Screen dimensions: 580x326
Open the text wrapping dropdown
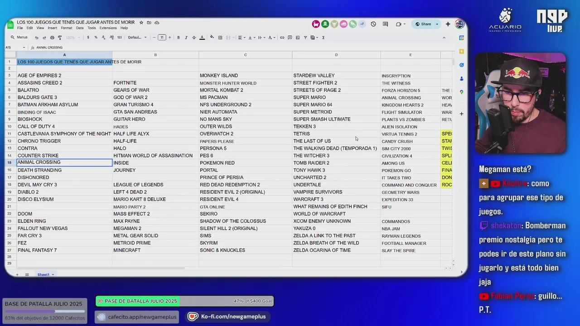pyautogui.click(x=261, y=38)
